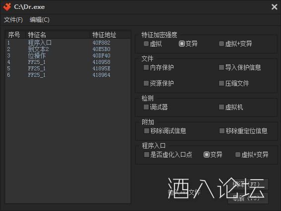Click the 编译(F7) button
Screen dimensions: 281x211
pyautogui.click(x=248, y=184)
